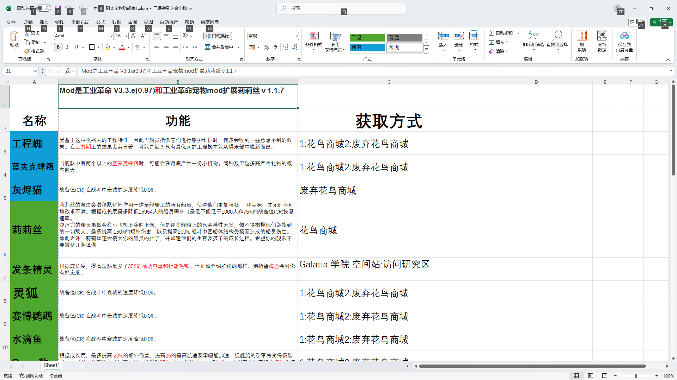This screenshot has width=677, height=380.
Task: Click the 共享 share button
Action: point(660,21)
